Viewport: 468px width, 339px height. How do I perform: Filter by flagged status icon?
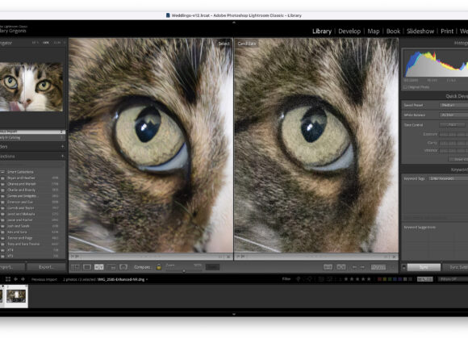tap(298, 279)
